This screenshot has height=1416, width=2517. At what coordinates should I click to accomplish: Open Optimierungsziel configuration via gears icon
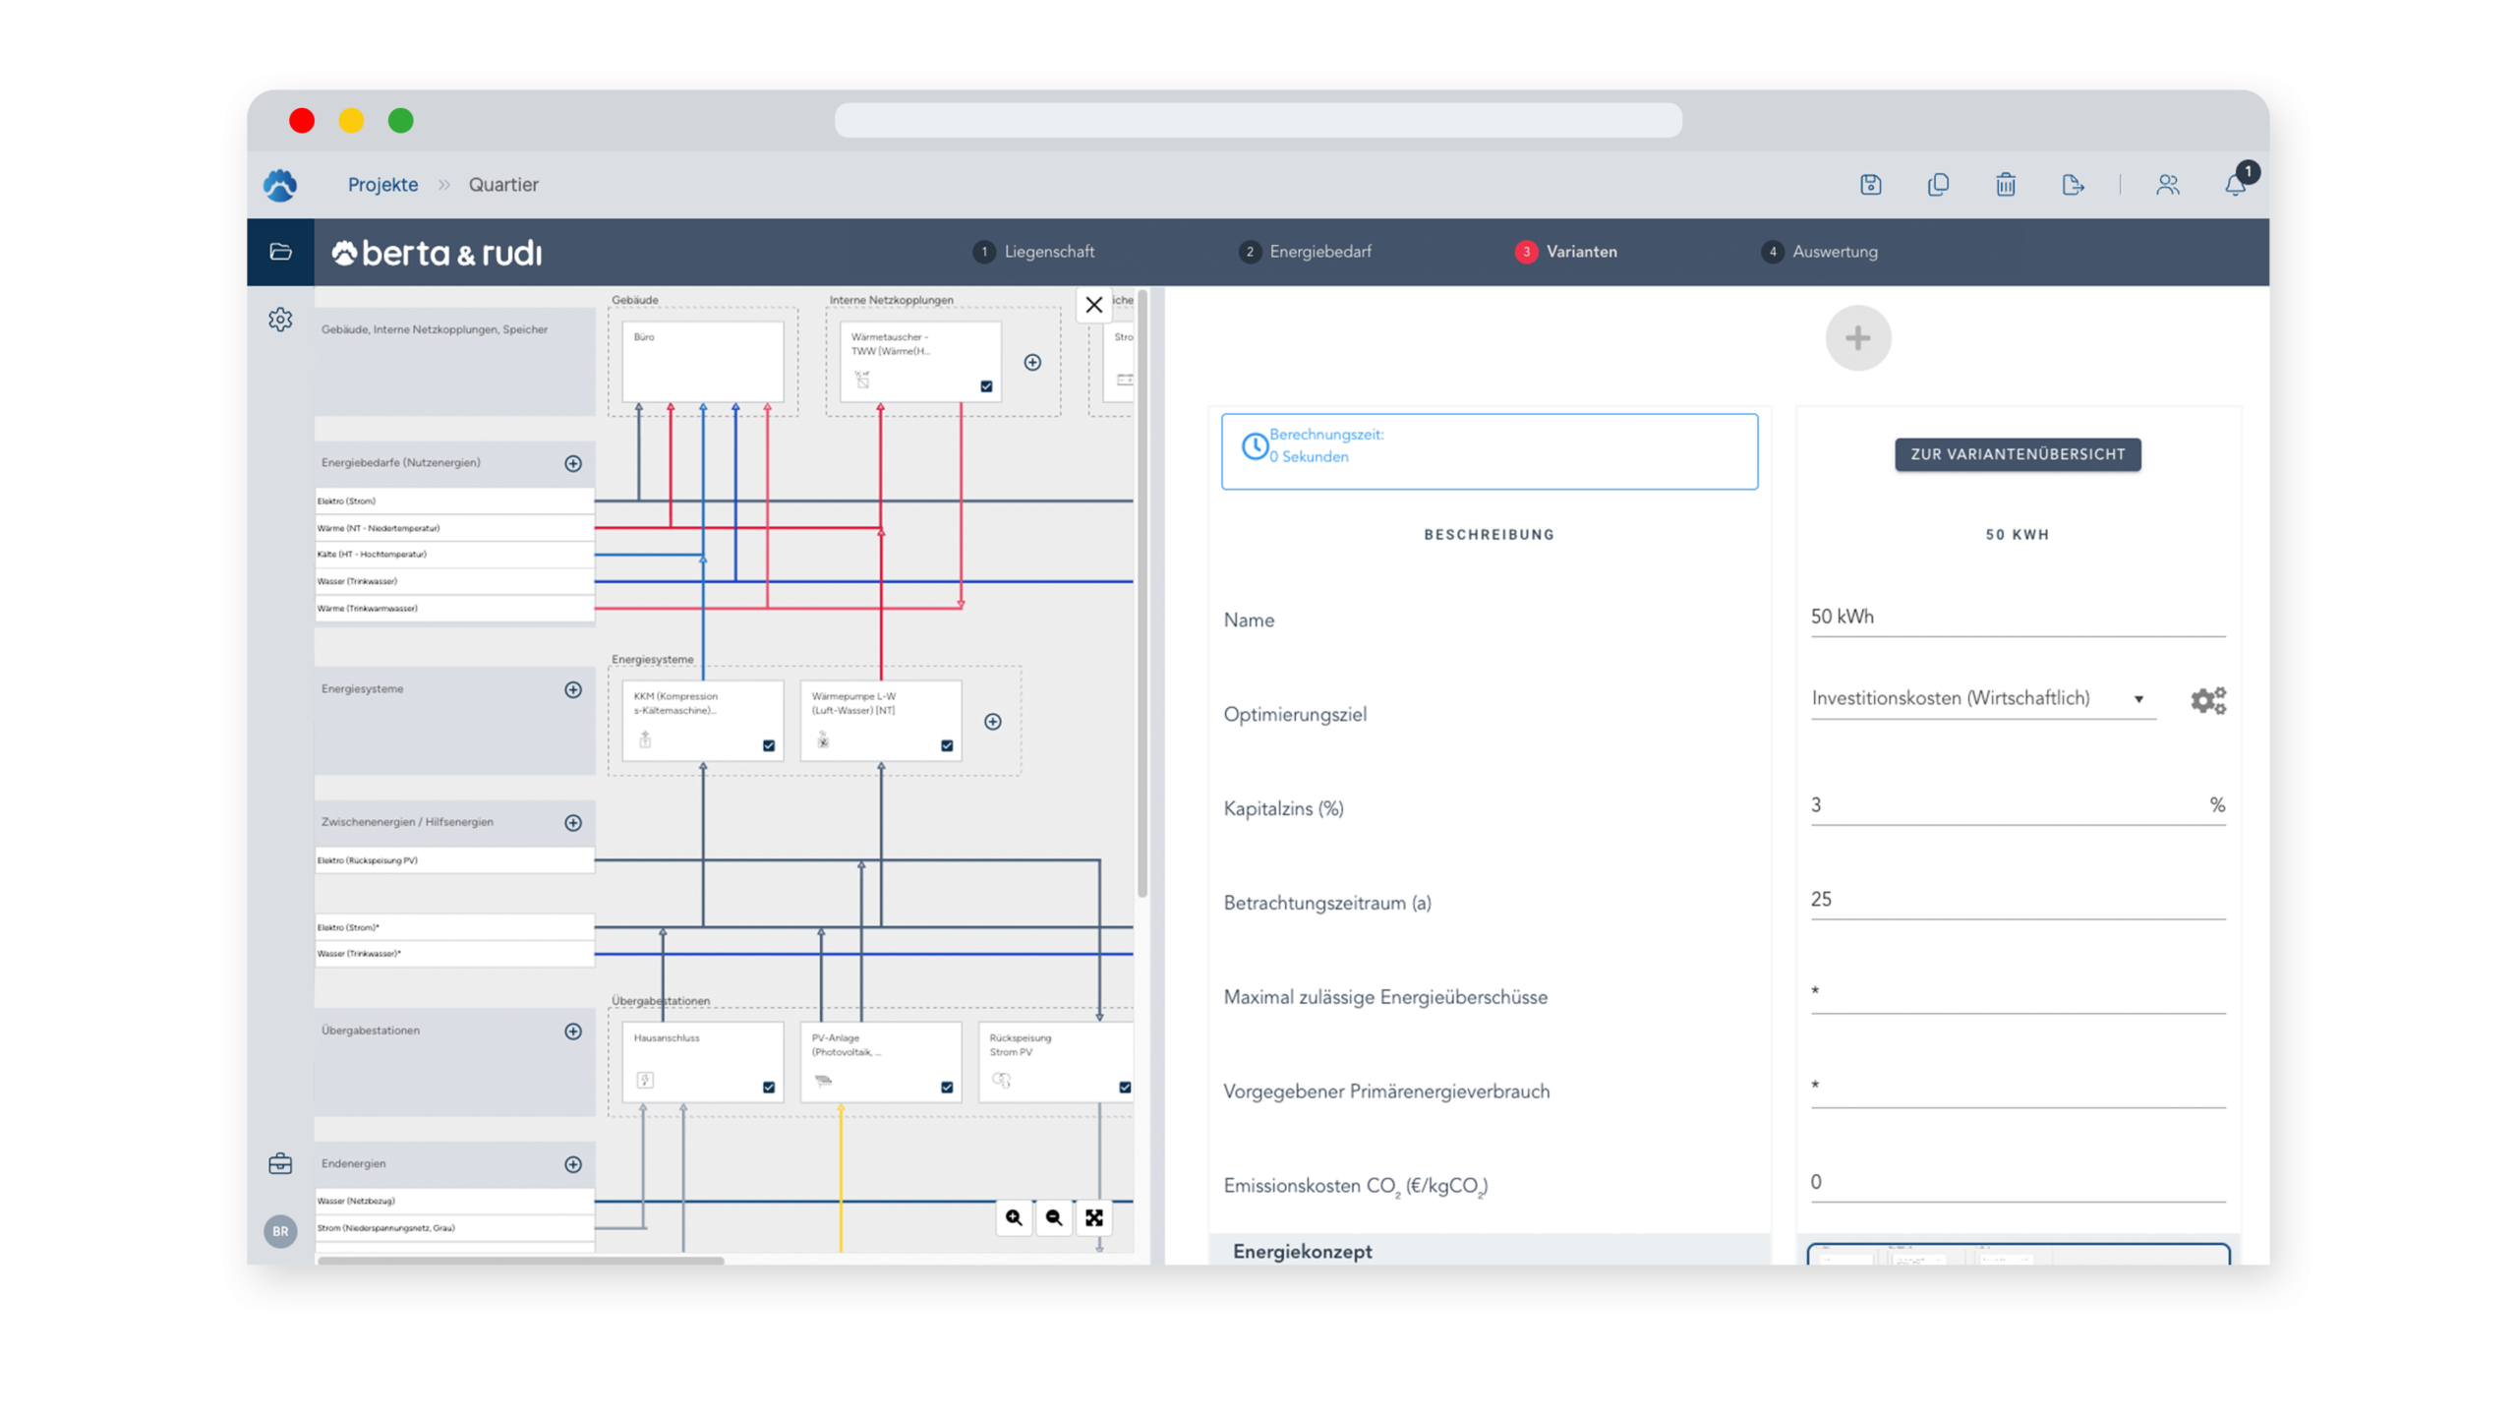(x=2208, y=700)
